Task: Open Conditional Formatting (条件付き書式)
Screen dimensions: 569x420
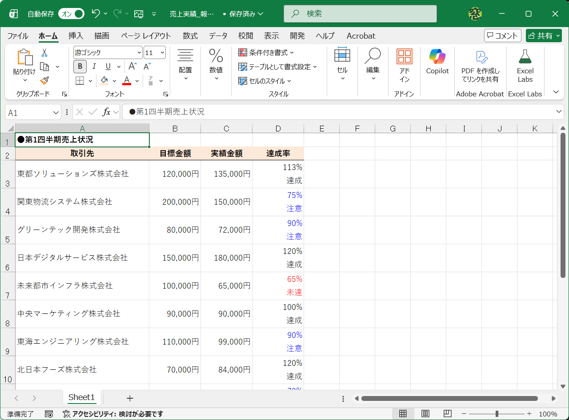Action: tap(266, 53)
